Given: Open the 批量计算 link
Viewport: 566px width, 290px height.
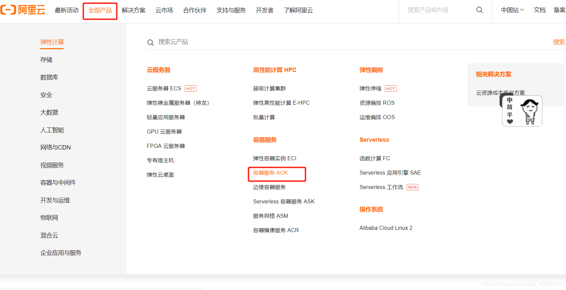Looking at the screenshot, I should (264, 117).
